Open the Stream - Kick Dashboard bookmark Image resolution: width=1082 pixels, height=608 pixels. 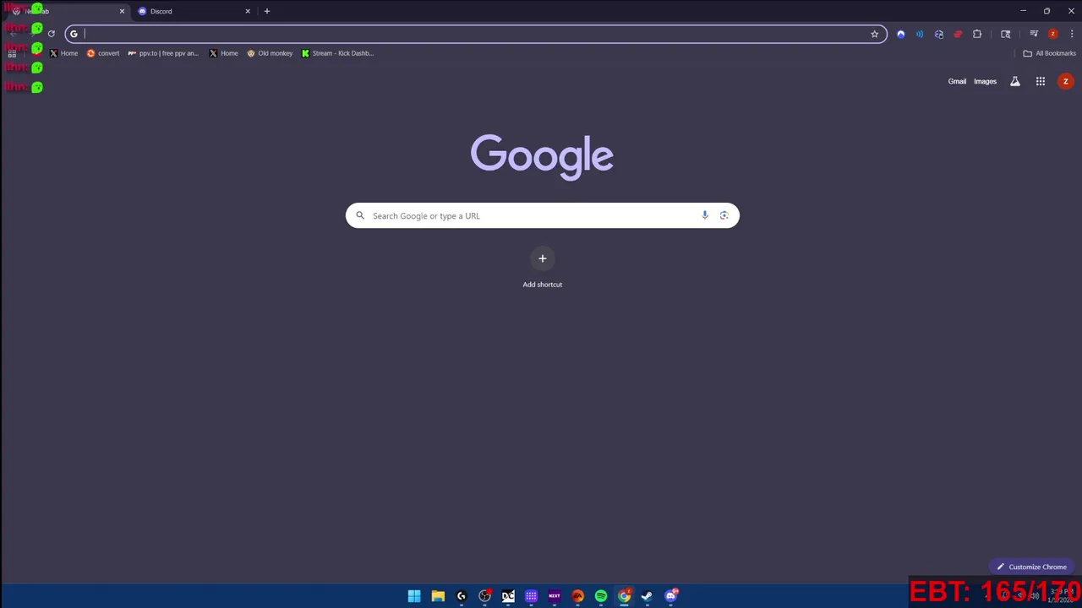pos(337,53)
